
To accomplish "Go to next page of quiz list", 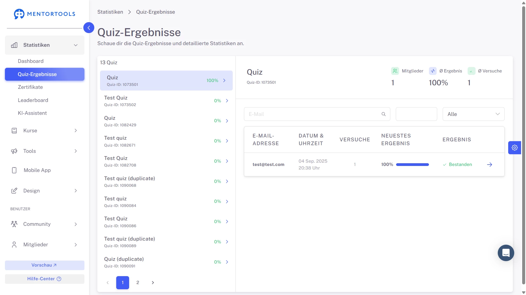I will click(x=153, y=283).
